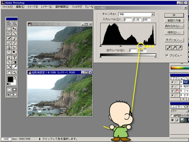The width and height of the screenshot is (189, 142).
Task: Select the Rectangular Marquee tool
Action: click(9, 29)
